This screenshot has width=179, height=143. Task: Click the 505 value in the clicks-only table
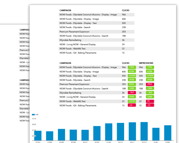124,23
